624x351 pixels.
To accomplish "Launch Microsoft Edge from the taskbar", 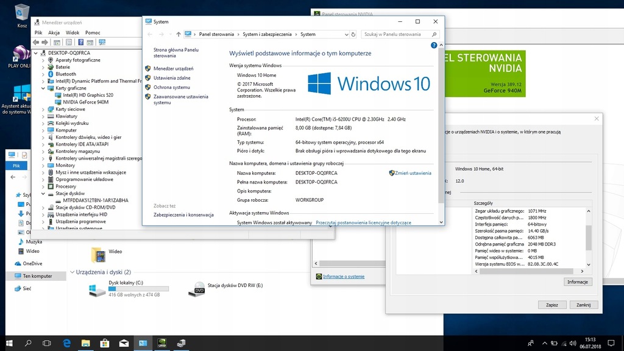I will click(x=66, y=343).
